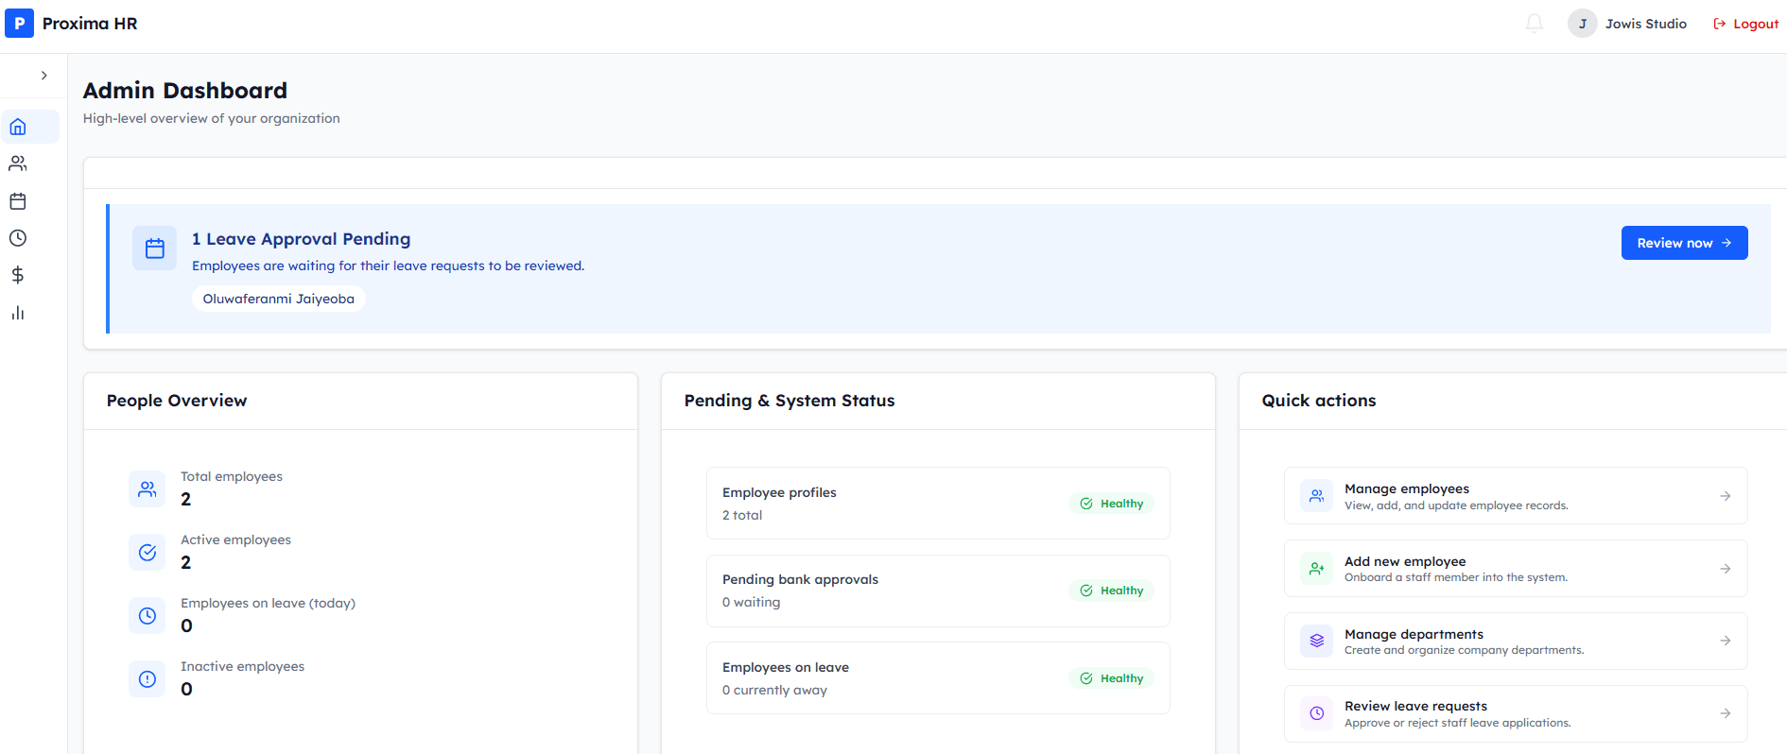The image size is (1787, 754).
Task: Open the Add new employee quick action
Action: pyautogui.click(x=1516, y=569)
